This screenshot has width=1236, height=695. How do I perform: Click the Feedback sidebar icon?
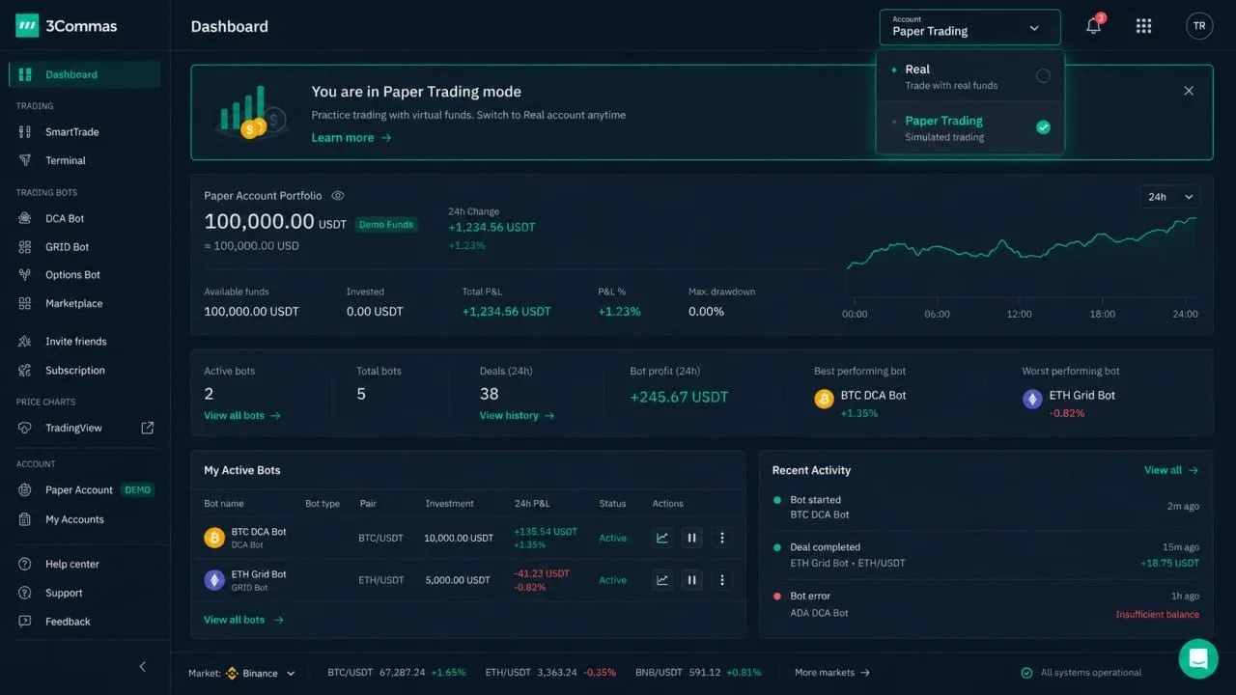point(25,622)
